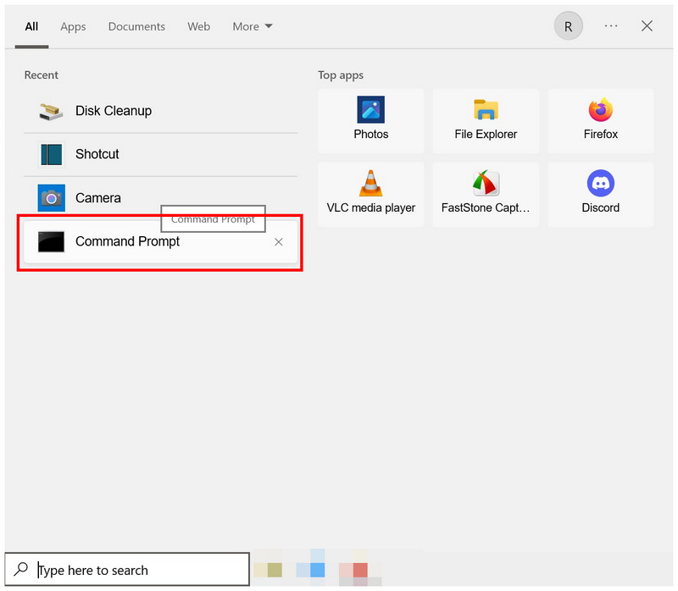The image size is (678, 591).
Task: Click the Shotcut app icon
Action: (51, 155)
